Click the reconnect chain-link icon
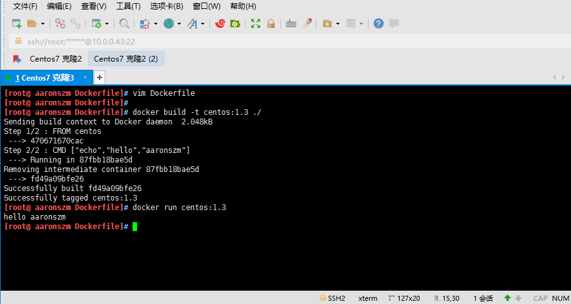This screenshot has height=304, width=571. (x=75, y=23)
